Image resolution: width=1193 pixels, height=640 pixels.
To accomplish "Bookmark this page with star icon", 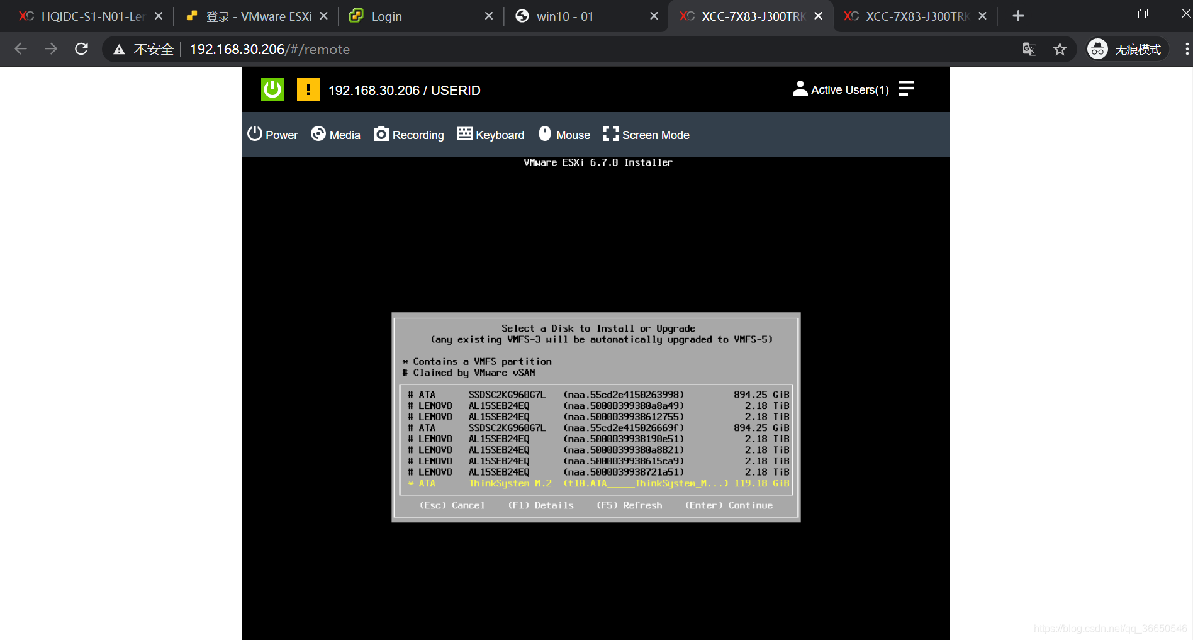I will 1060,49.
